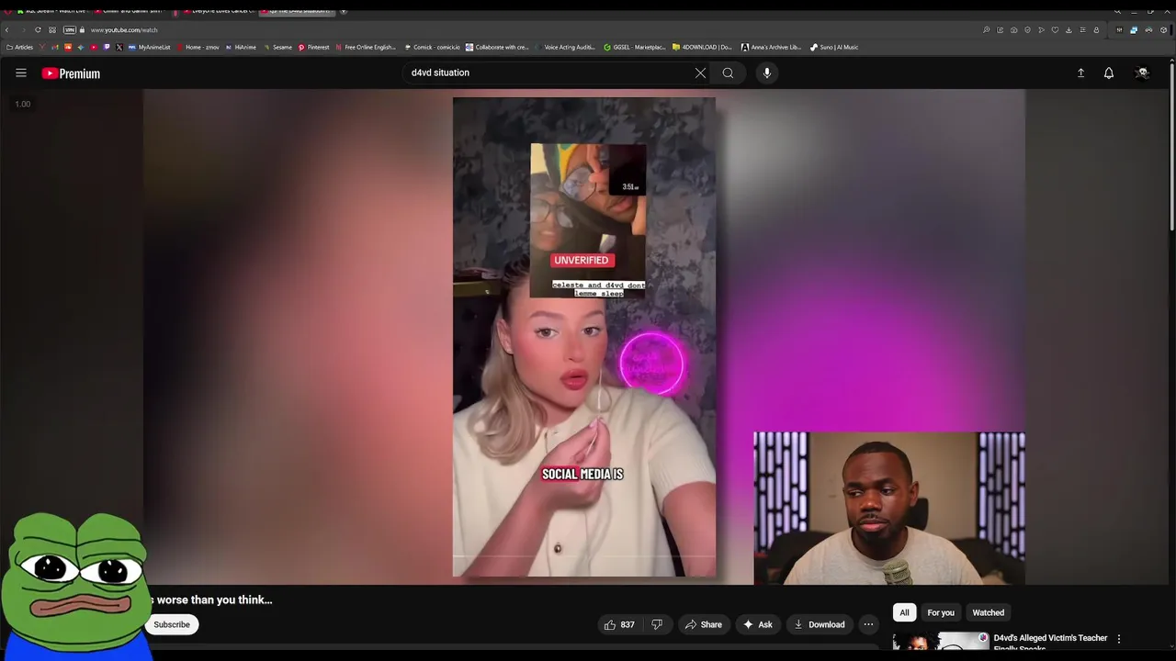
Task: Open the browser shield ad-blocker icon
Action: 1027,29
